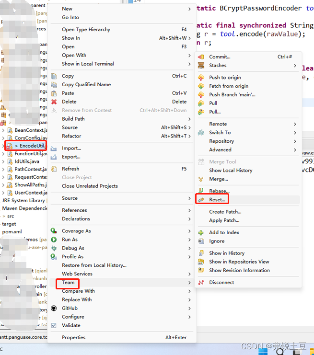Select Restore from Local History...
314x355 pixels.
pos(122,265)
